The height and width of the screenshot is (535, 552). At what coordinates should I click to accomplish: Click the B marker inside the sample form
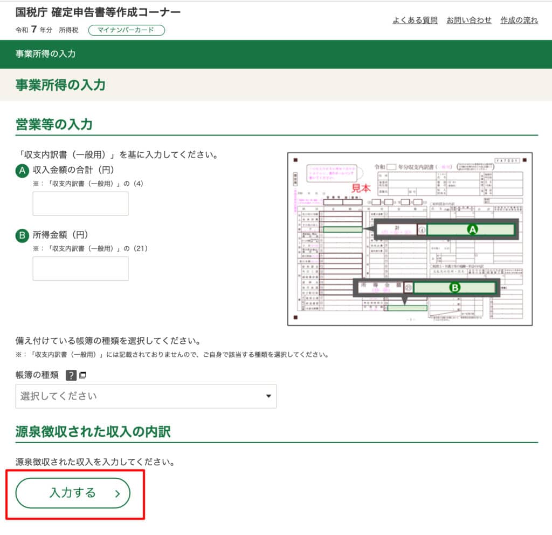coord(454,288)
